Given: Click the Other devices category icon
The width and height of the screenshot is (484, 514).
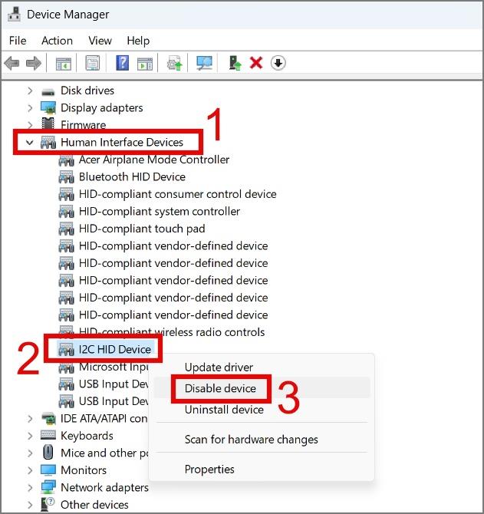Looking at the screenshot, I should (48, 505).
